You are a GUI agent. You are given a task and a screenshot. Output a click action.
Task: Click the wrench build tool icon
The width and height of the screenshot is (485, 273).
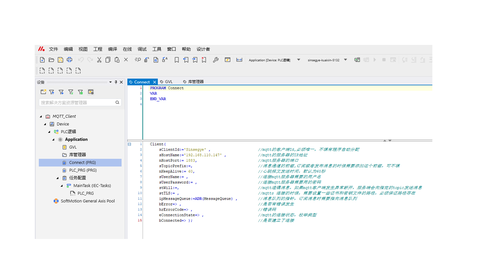215,60
